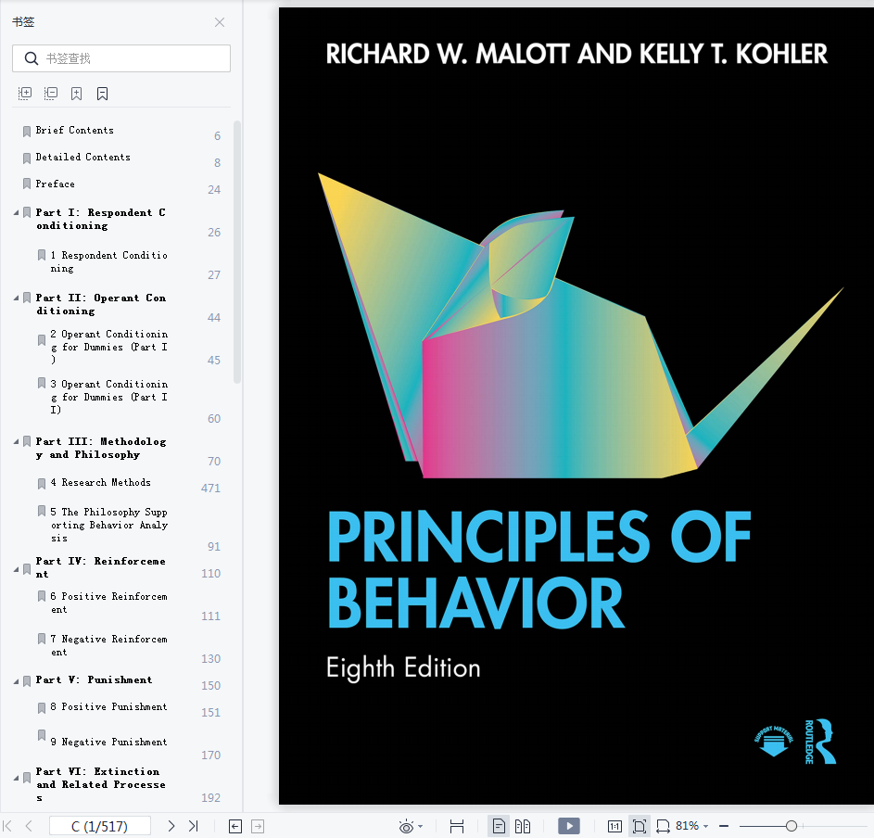Click page number 471 beside Research Methods
This screenshot has width=874, height=838.
point(210,489)
